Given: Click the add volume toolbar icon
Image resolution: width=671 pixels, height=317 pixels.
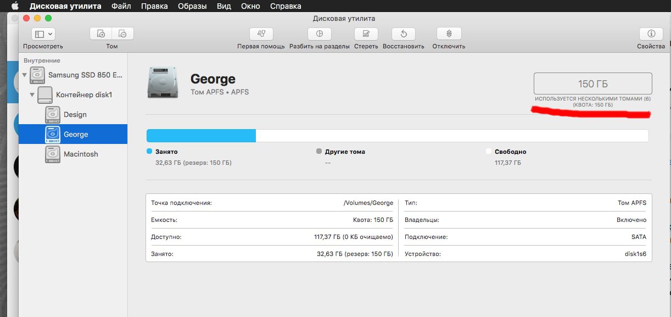Looking at the screenshot, I should pyautogui.click(x=101, y=34).
